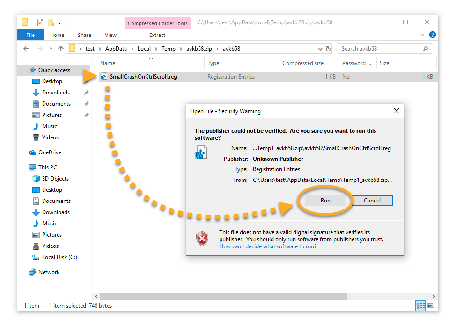The image size is (456, 325).
Task: Open Desktop under Quick access
Action: tap(52, 81)
